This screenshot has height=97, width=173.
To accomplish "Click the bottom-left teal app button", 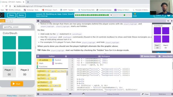I will point(9,58).
